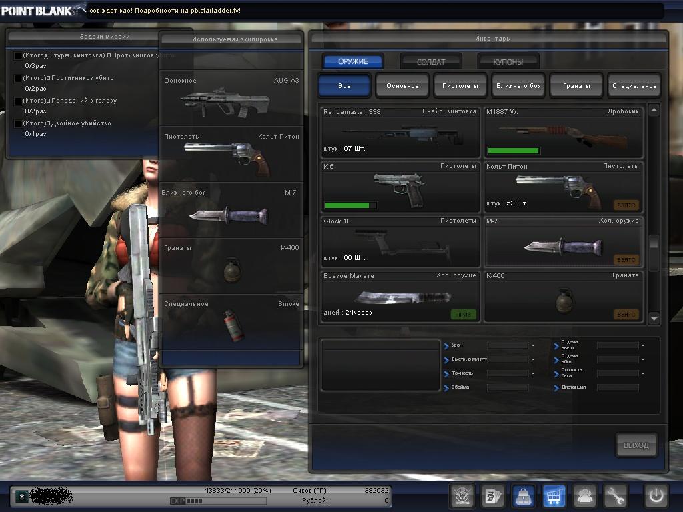The height and width of the screenshot is (512, 683).
Task: Click the Урон stat label
Action: point(457,345)
